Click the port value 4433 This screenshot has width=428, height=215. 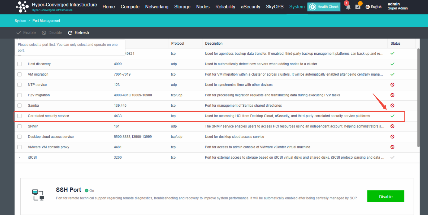click(x=118, y=116)
